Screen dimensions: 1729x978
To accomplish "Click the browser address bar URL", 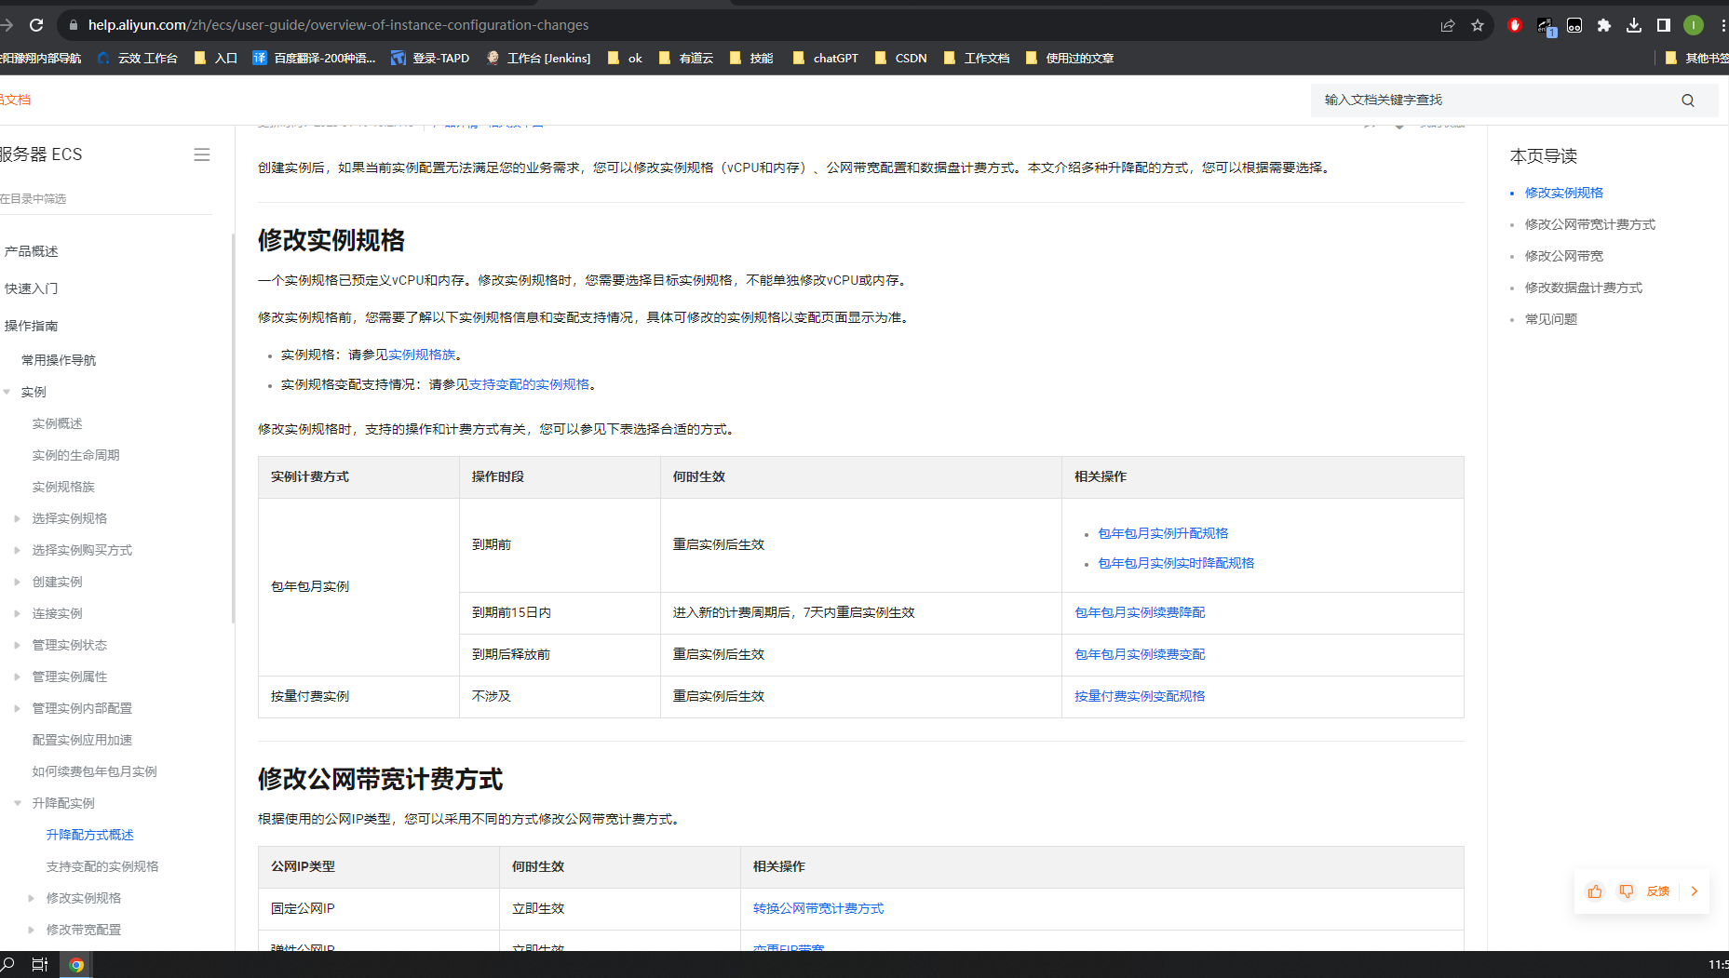I will 338,25.
